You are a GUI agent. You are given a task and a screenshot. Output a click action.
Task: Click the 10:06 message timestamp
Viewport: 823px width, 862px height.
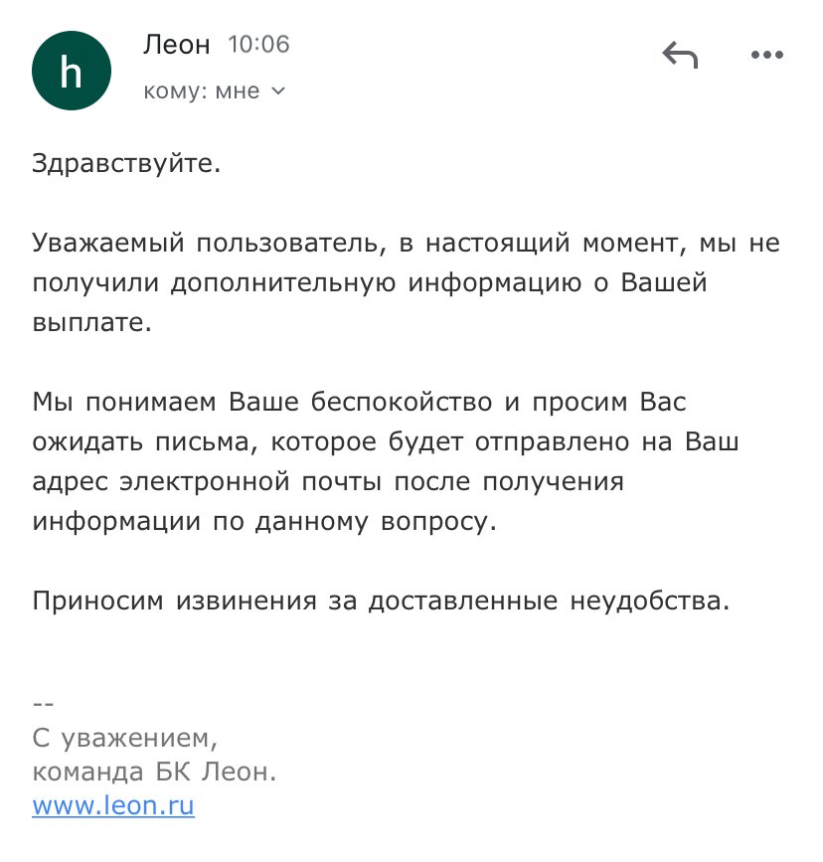tap(258, 45)
